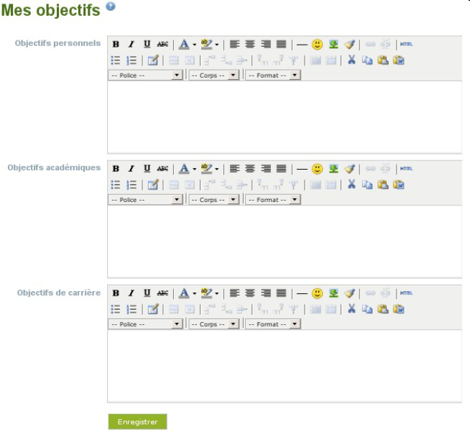Insert bulleted list in Objectifs académiques editor

point(116,185)
